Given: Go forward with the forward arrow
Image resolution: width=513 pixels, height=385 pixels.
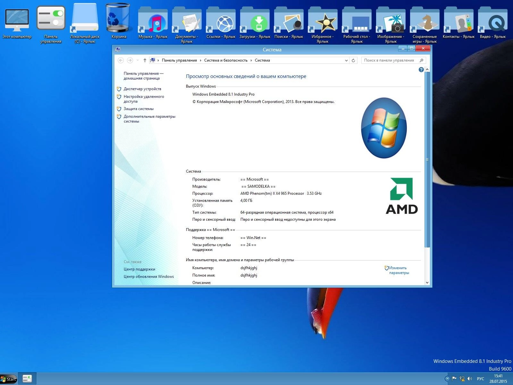Looking at the screenshot, I should [130, 60].
